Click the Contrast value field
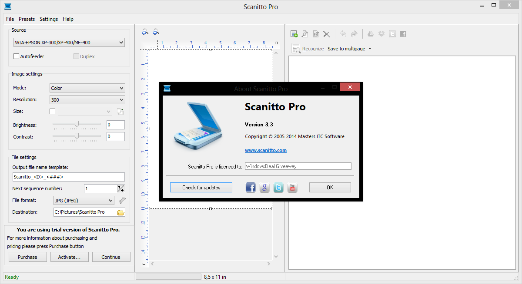This screenshot has width=522, height=284. 115,136
